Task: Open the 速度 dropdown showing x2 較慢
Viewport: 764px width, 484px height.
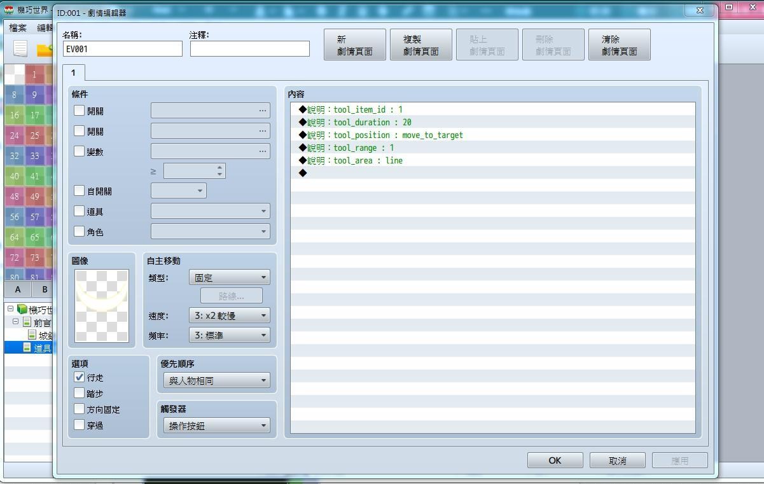Action: coord(230,315)
